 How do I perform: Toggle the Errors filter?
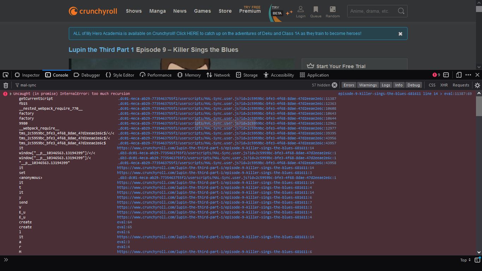point(349,85)
